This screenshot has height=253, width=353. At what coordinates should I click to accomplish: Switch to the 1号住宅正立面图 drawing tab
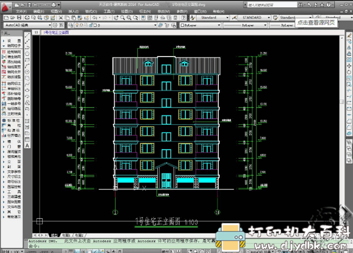[55, 32]
